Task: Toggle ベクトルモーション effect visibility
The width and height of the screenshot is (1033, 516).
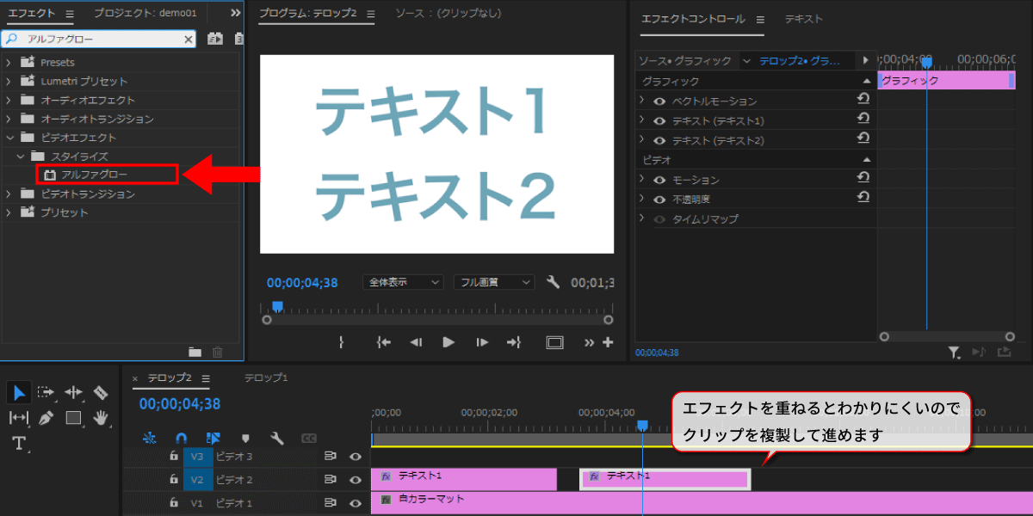Action: [659, 101]
